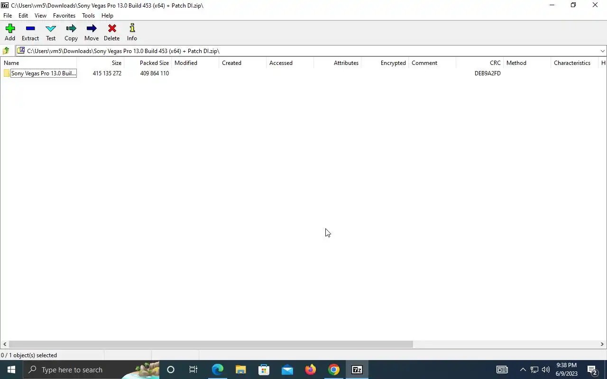Open Task View on the taskbar

(193, 370)
